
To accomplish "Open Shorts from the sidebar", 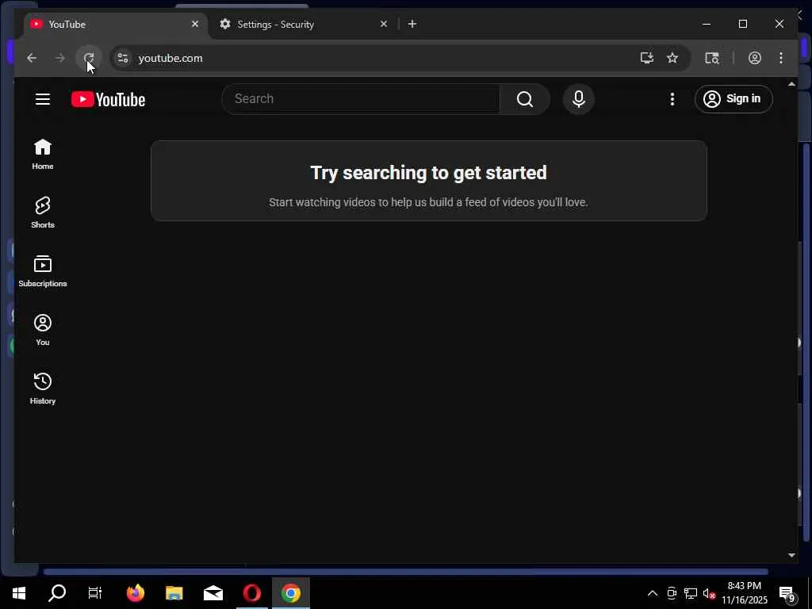I will point(43,213).
